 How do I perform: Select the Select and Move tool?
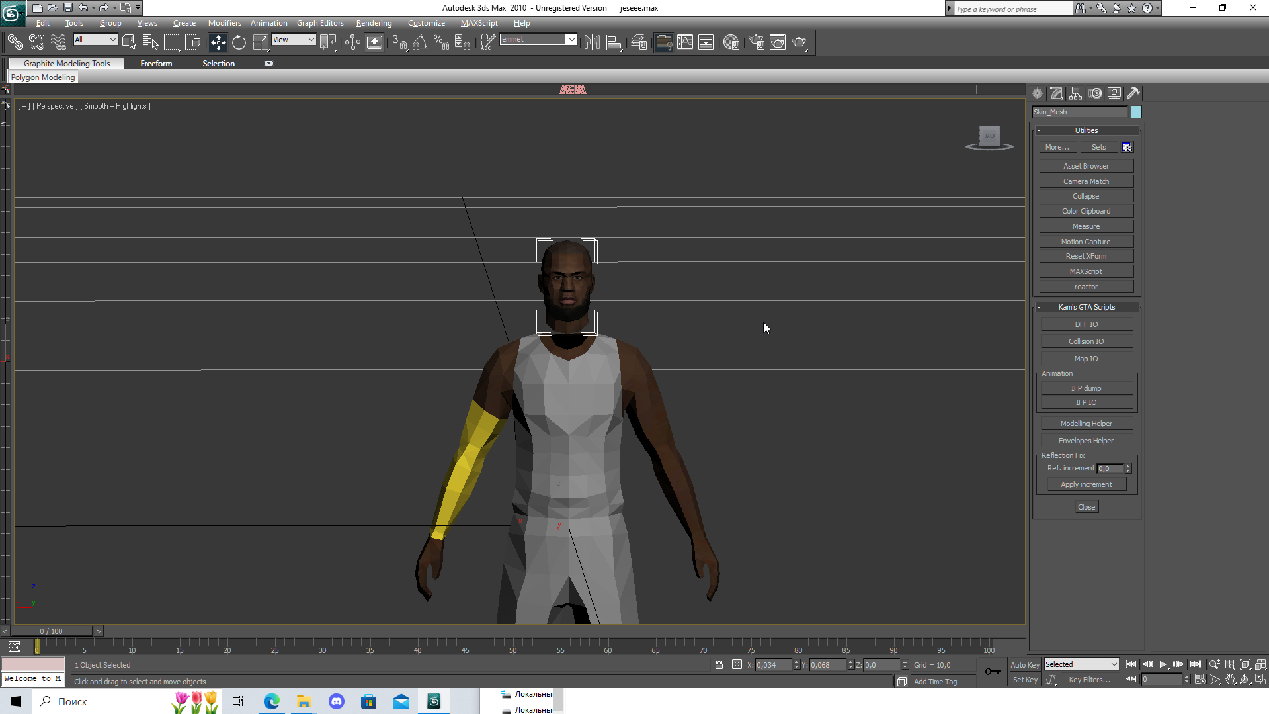tap(218, 42)
